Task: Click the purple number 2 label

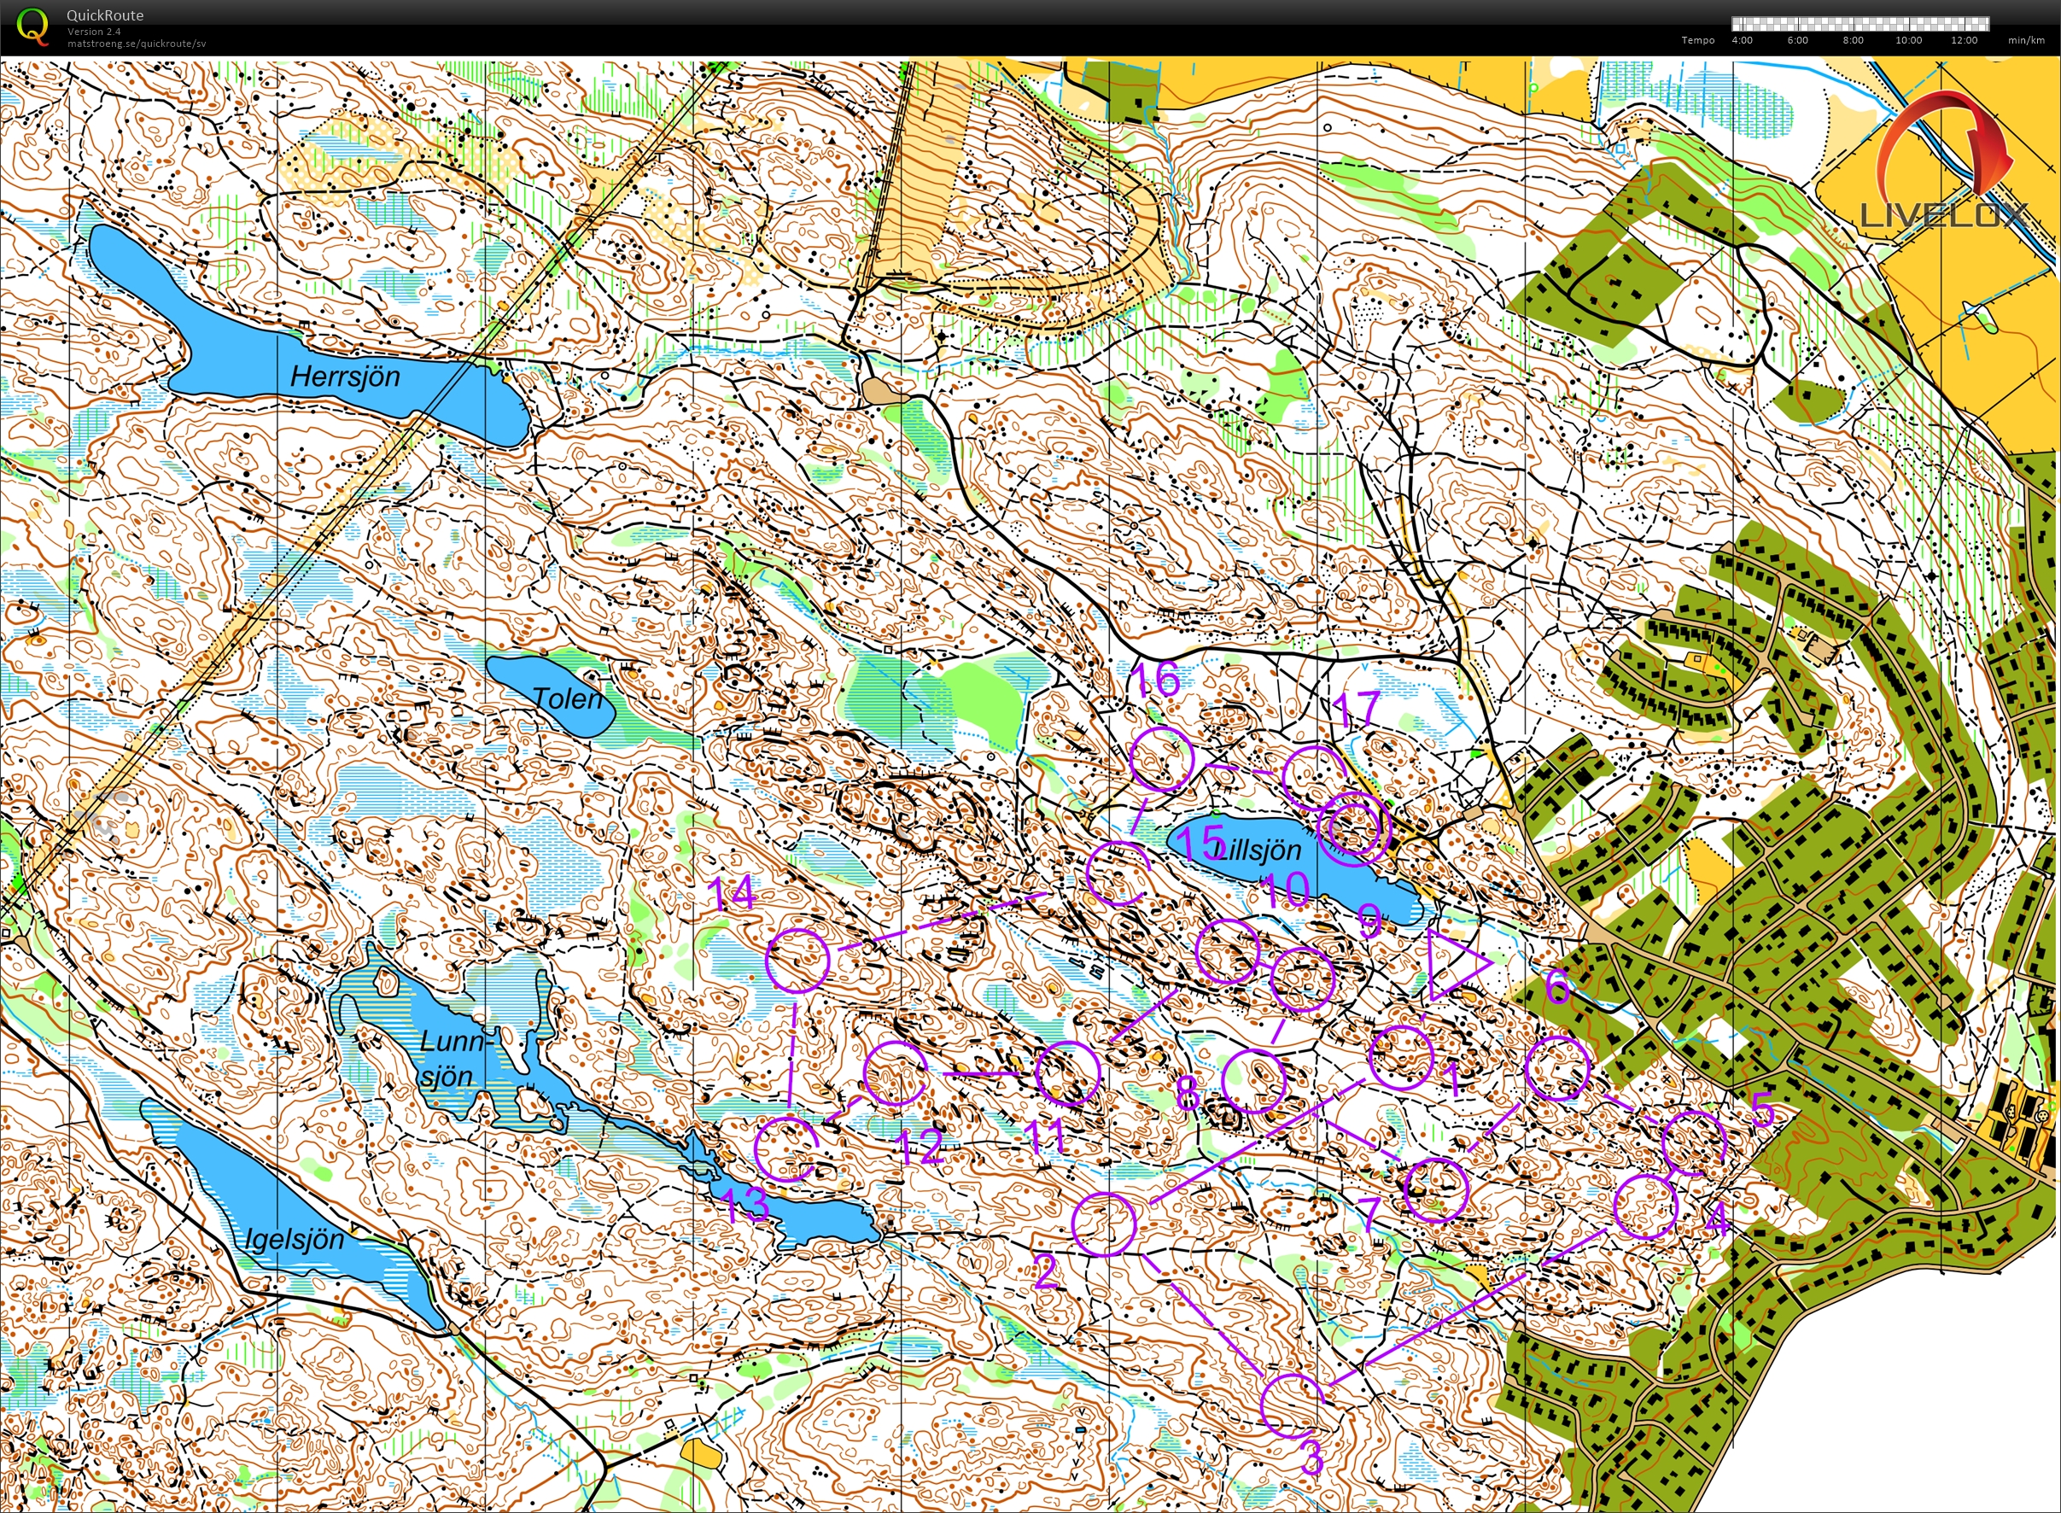Action: (1047, 1272)
